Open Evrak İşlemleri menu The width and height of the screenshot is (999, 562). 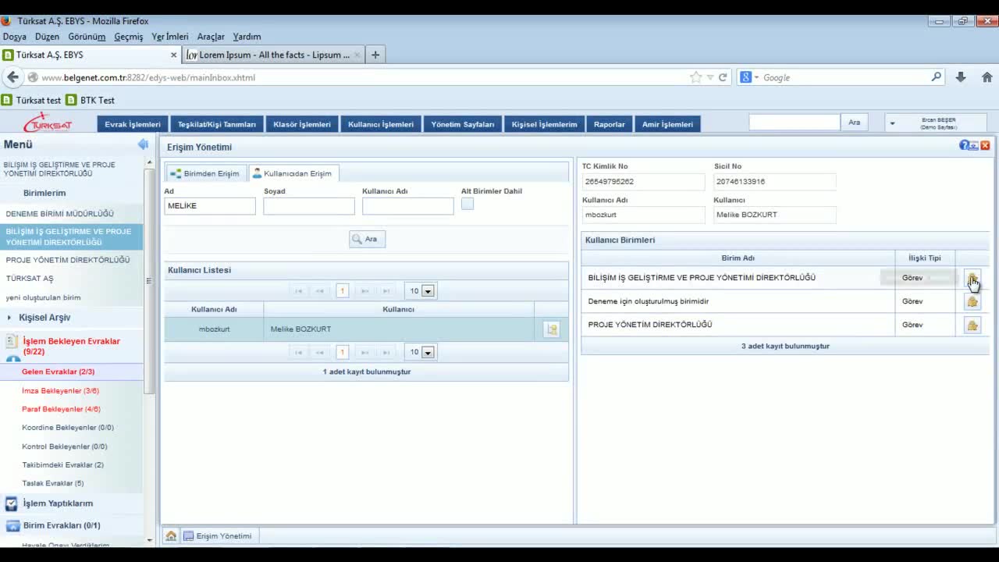point(133,124)
